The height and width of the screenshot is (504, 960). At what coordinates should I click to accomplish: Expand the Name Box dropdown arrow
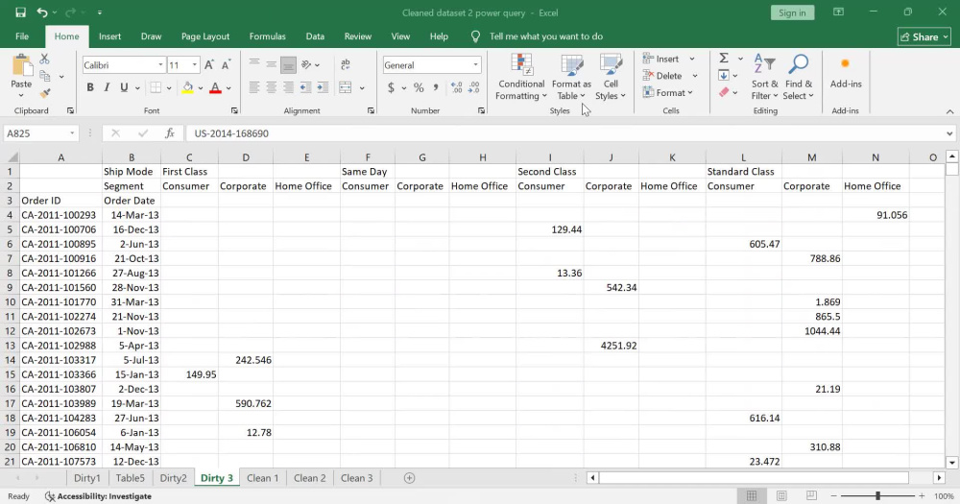(x=72, y=133)
